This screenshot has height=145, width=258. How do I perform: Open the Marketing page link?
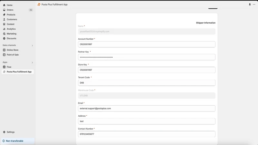12,34
